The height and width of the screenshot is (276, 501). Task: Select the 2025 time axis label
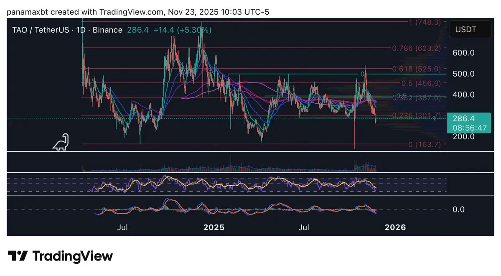214,227
